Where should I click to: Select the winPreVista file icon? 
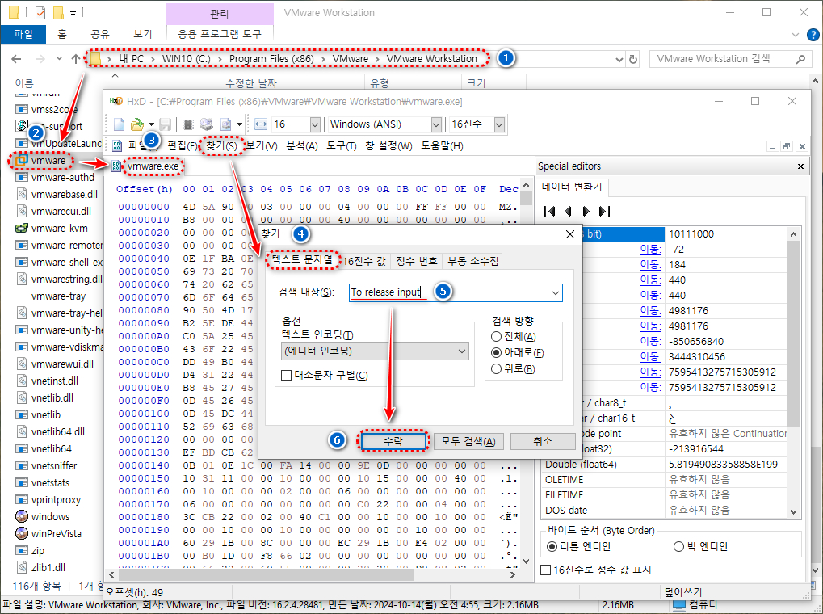pos(22,534)
